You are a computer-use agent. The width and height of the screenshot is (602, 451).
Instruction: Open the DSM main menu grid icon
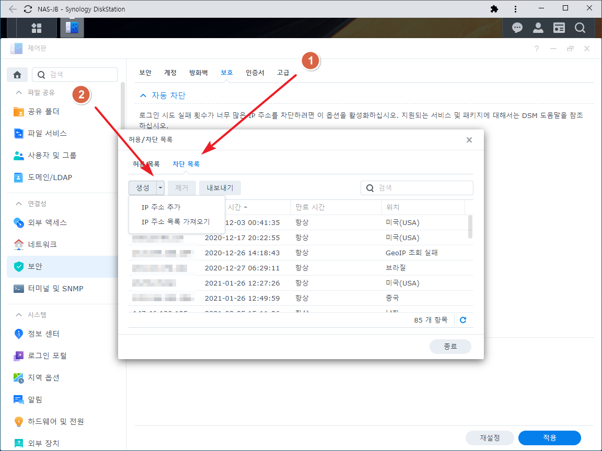pyautogui.click(x=37, y=28)
